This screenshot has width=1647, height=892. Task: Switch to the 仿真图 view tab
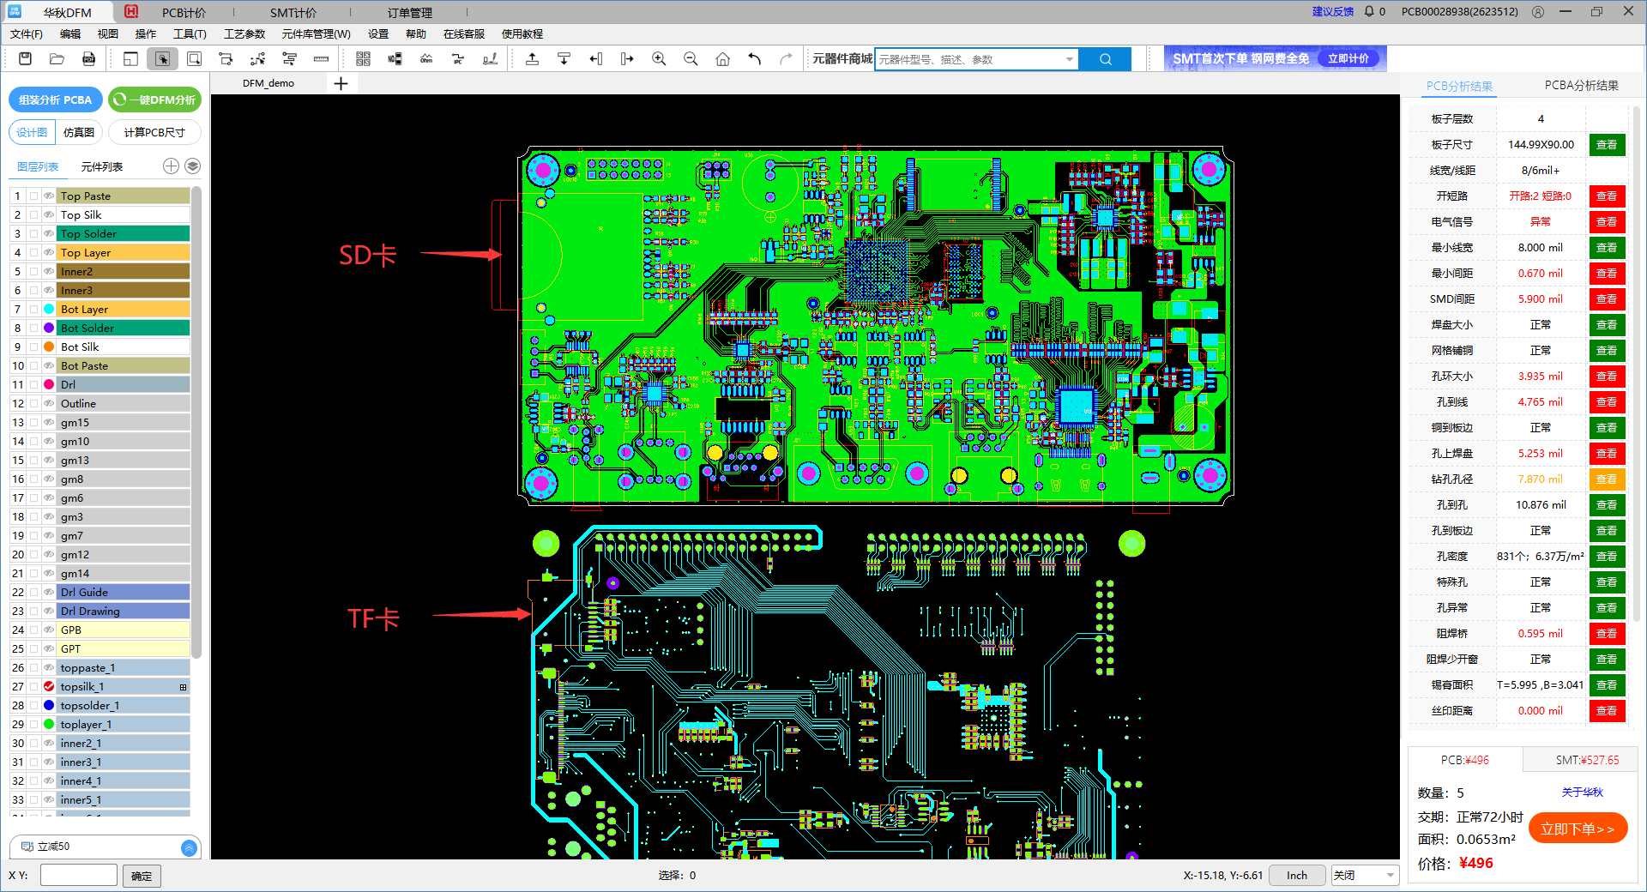(x=79, y=132)
